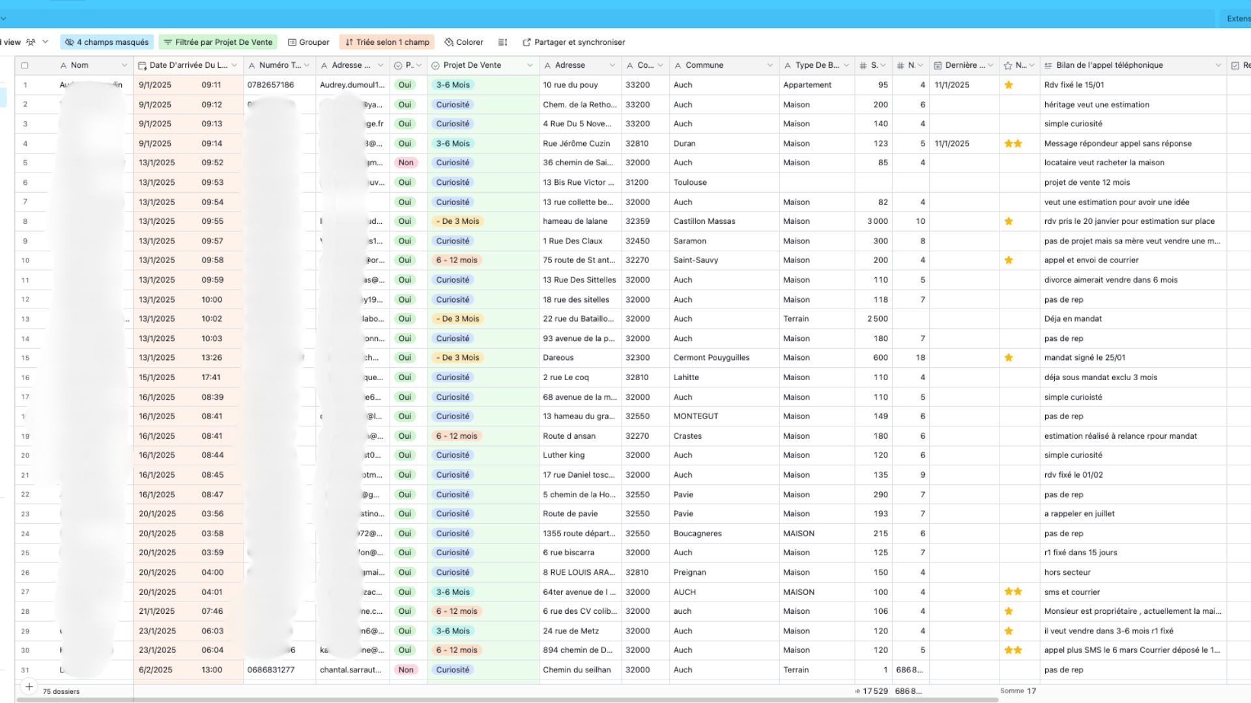This screenshot has height=703, width=1251.
Task: Open the Filtrée par Projet De Vente filter
Action: click(x=218, y=42)
